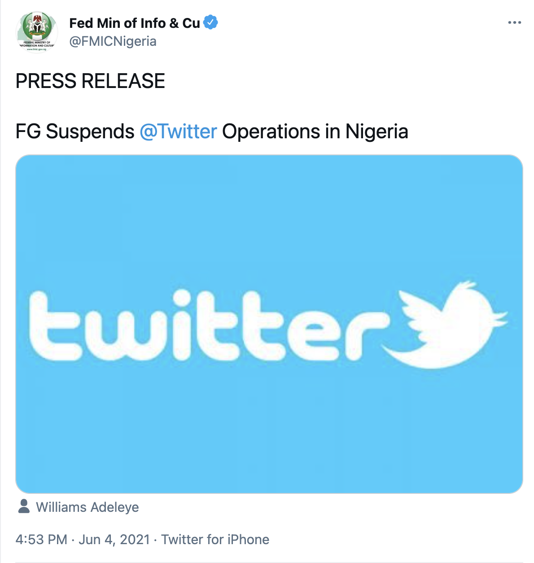The image size is (534, 563).
Task: Click the blue checkmark next to account name
Action: (210, 22)
